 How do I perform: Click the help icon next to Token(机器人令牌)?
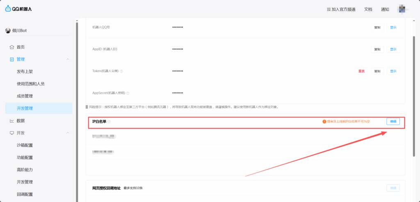(121, 71)
